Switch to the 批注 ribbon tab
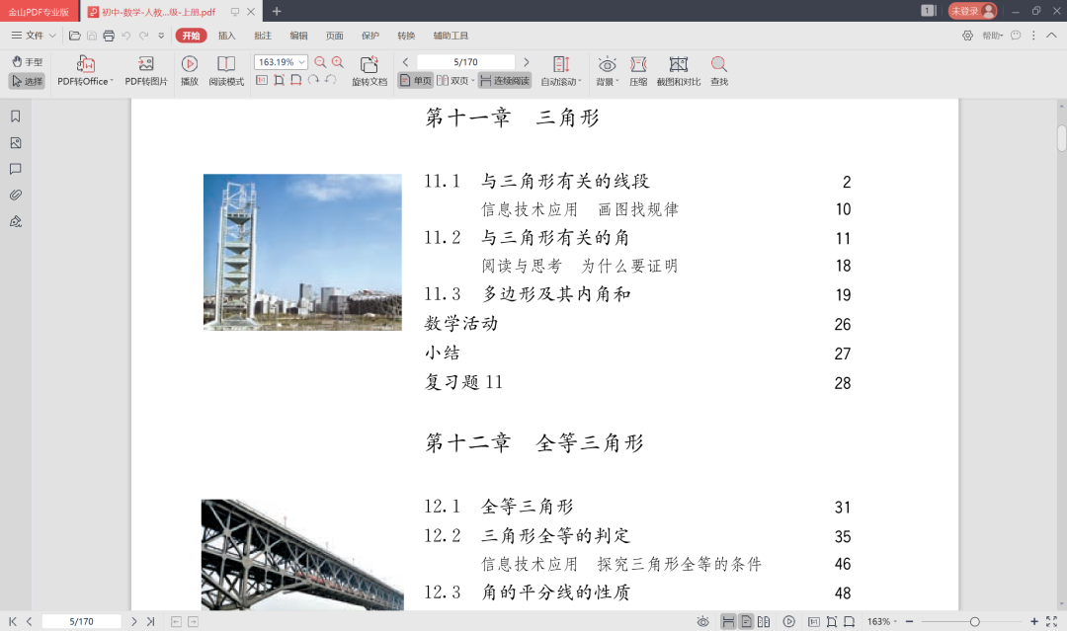 point(263,35)
